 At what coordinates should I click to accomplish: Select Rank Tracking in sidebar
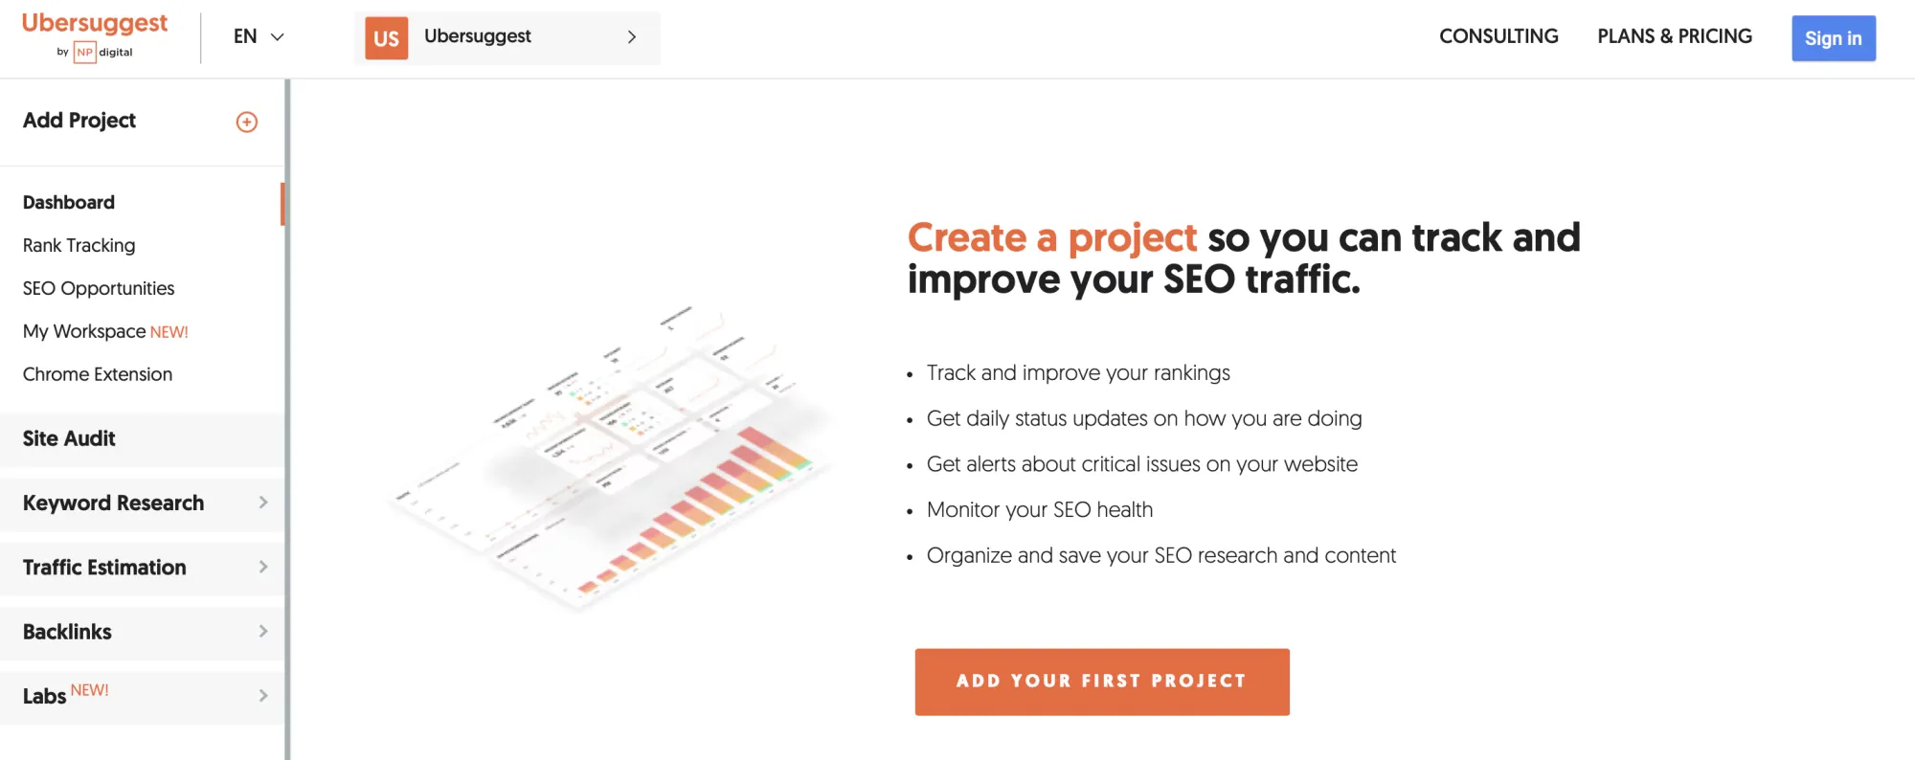click(78, 245)
